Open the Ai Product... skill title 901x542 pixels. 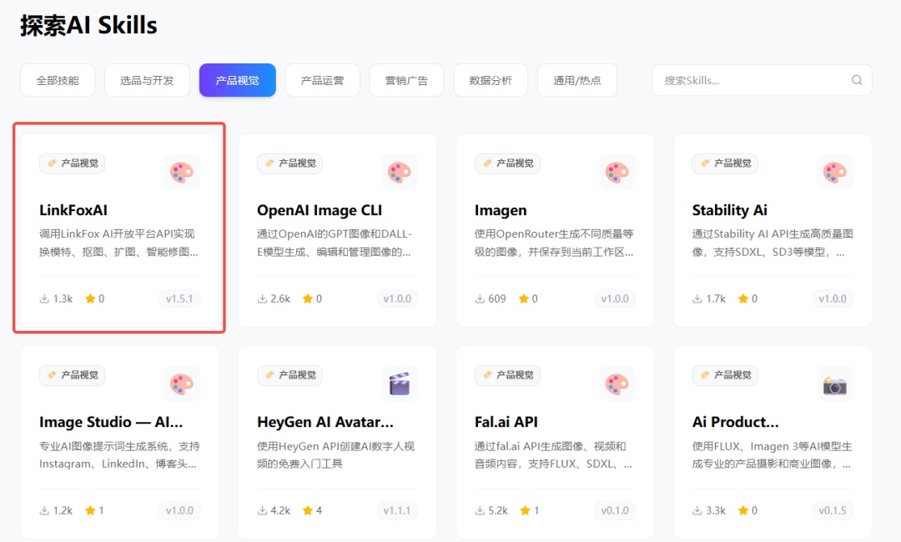coord(736,422)
